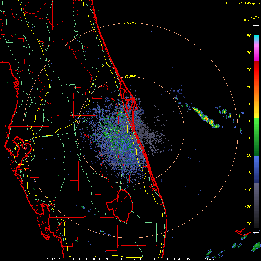Click the 50 value on the dBZ scale
The height and width of the screenshot is (261, 261).
(x=249, y=87)
